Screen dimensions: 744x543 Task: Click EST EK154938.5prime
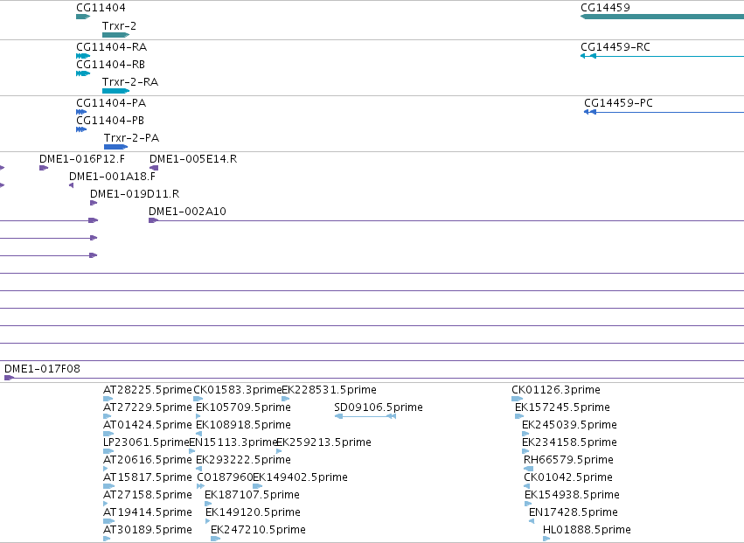point(572,496)
